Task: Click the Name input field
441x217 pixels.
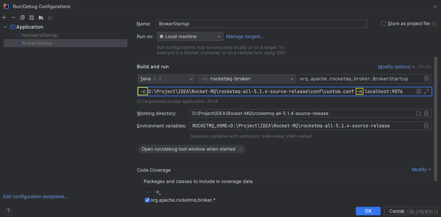Action: pyautogui.click(x=262, y=24)
